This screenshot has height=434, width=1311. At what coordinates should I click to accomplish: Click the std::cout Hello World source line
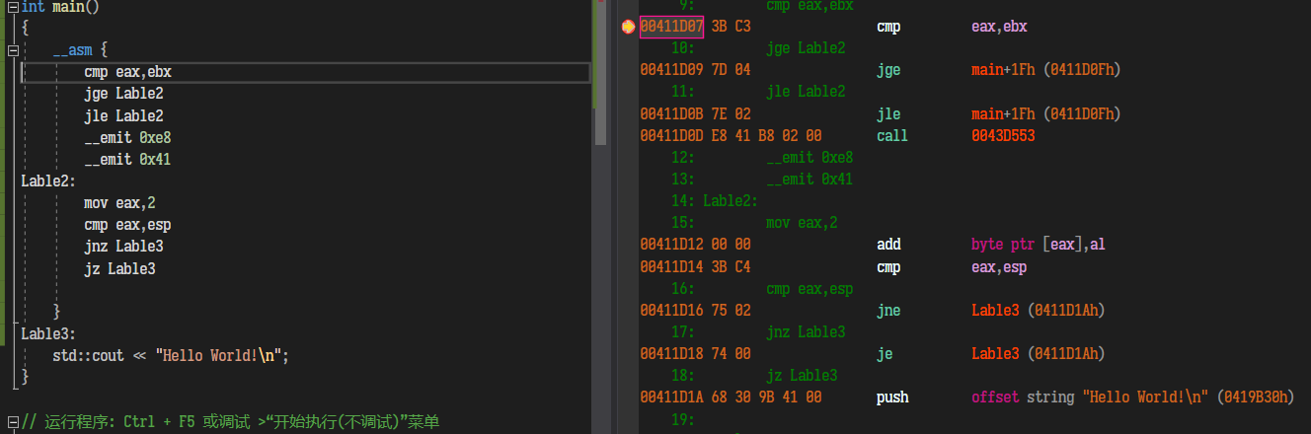coord(171,356)
